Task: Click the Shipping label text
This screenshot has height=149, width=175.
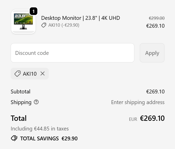Action: pos(21,102)
